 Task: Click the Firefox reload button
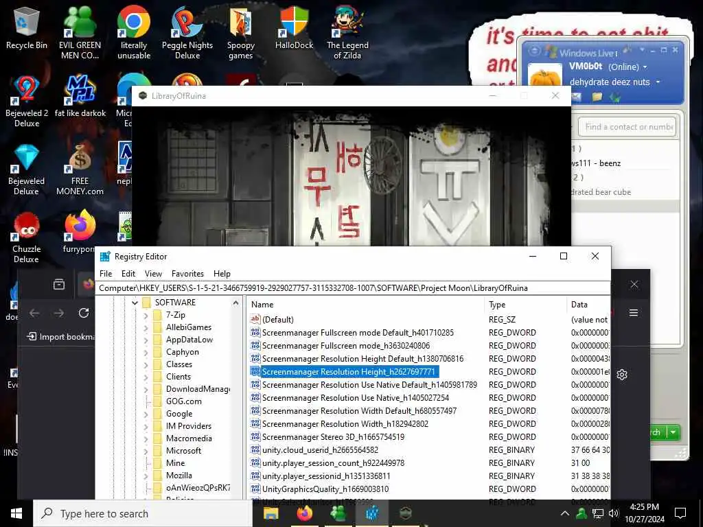[84, 313]
